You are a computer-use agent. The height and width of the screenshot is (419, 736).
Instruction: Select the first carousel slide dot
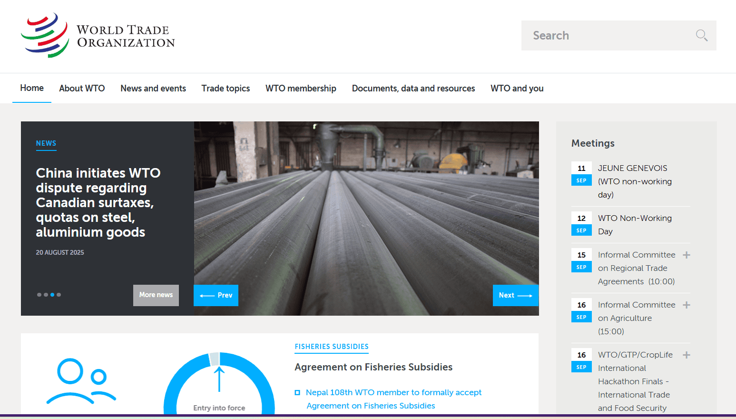click(39, 295)
